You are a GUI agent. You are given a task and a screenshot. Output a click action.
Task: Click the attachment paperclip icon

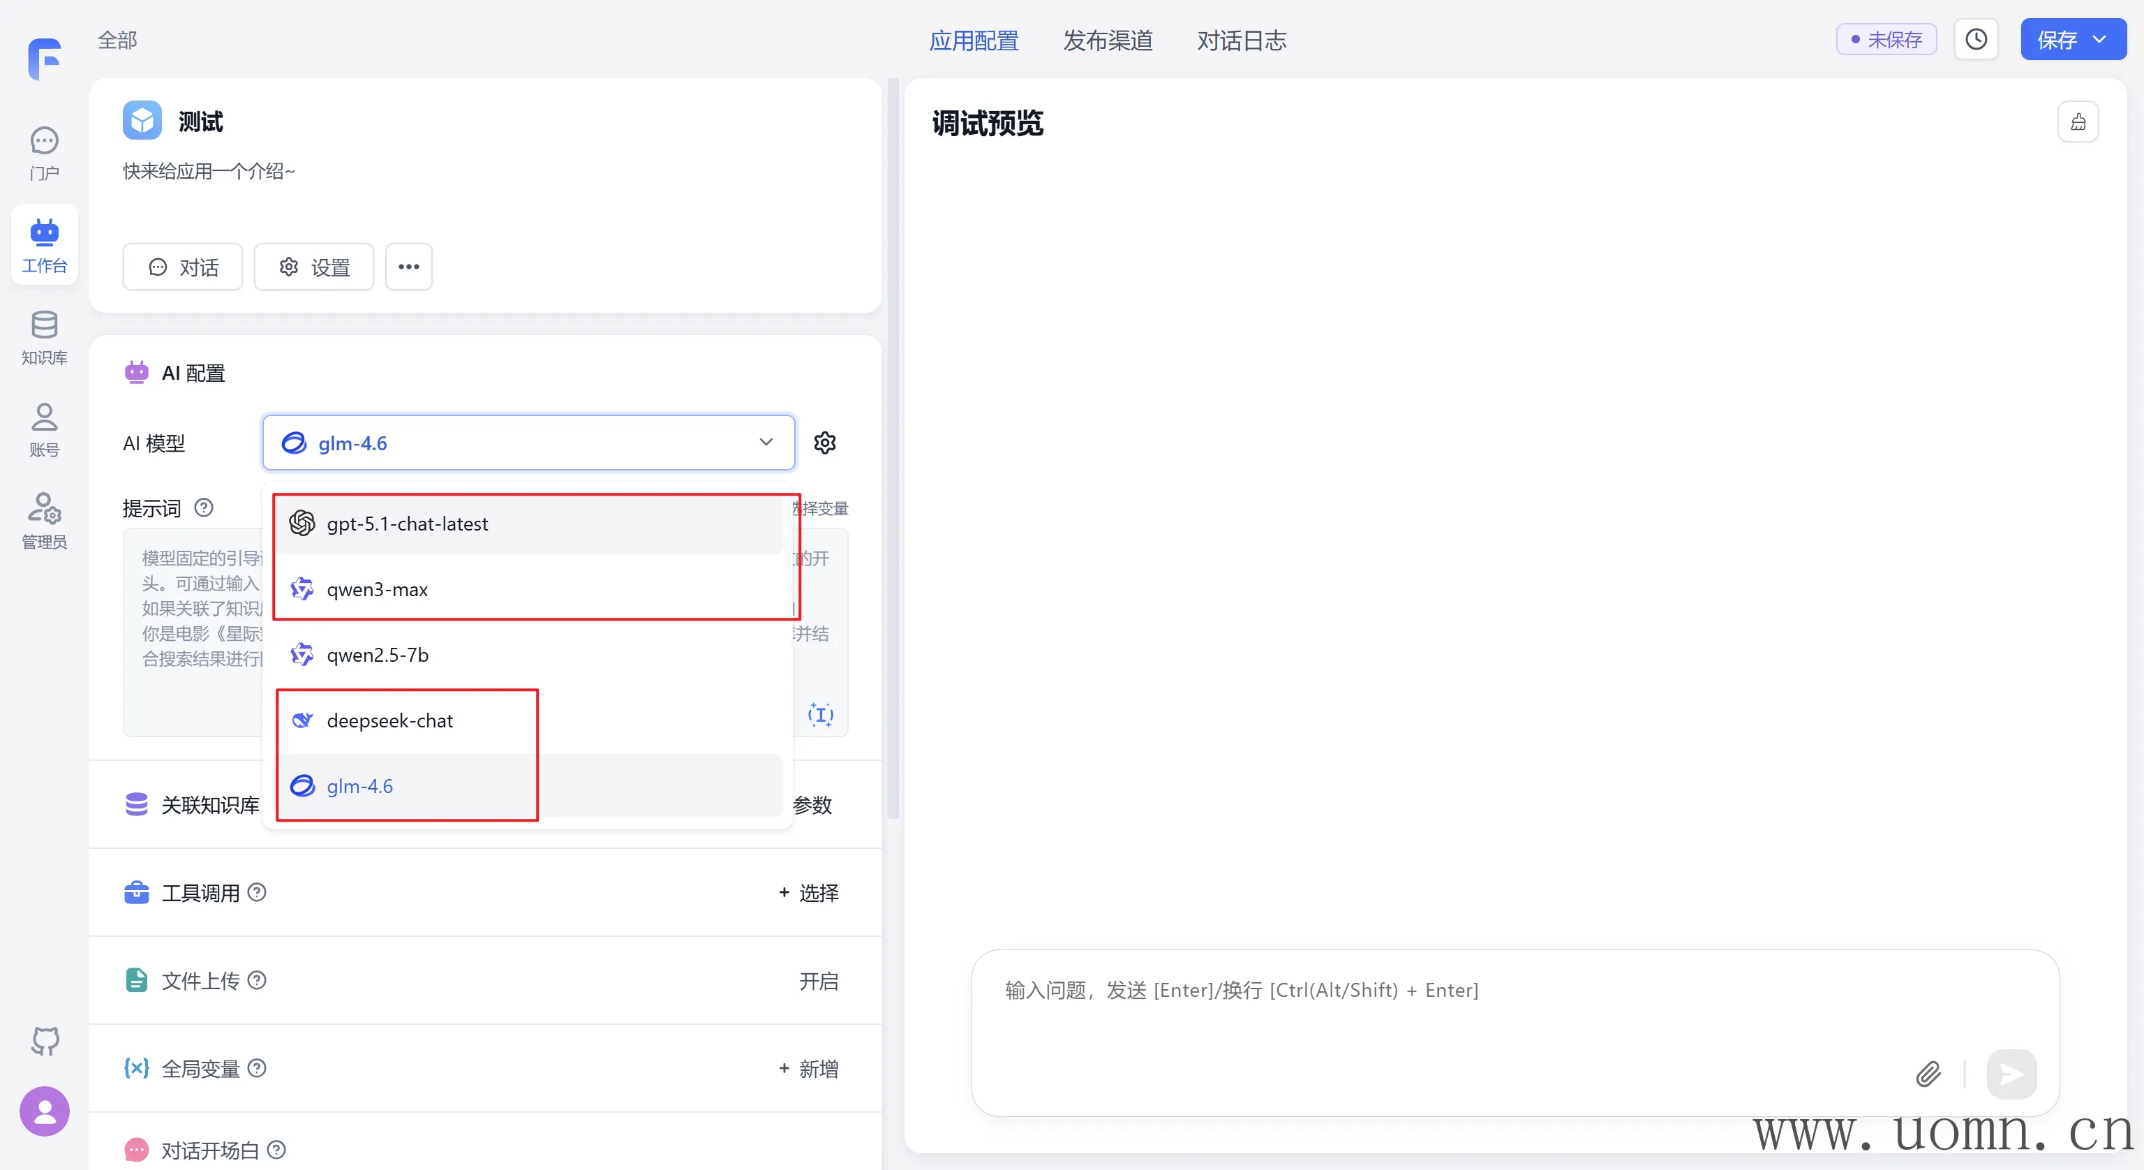1928,1074
